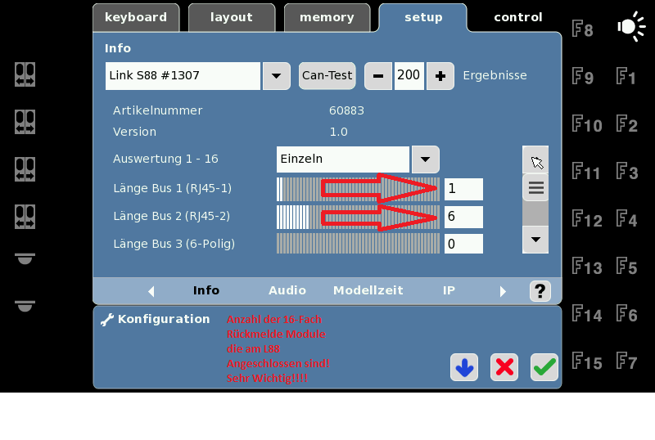Click the blue down arrow icon
Image resolution: width=655 pixels, height=440 pixels.
click(x=464, y=368)
